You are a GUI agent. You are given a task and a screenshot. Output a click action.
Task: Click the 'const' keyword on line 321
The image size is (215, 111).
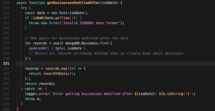pos(30,13)
